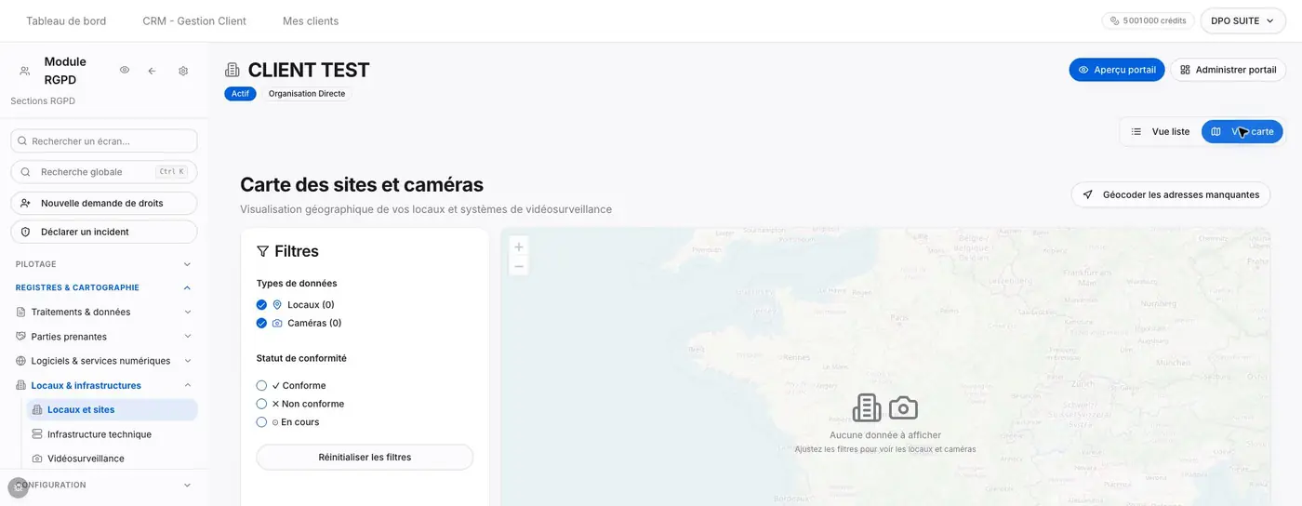Select Infrastructure technique menu item
1302x506 pixels.
(113, 434)
